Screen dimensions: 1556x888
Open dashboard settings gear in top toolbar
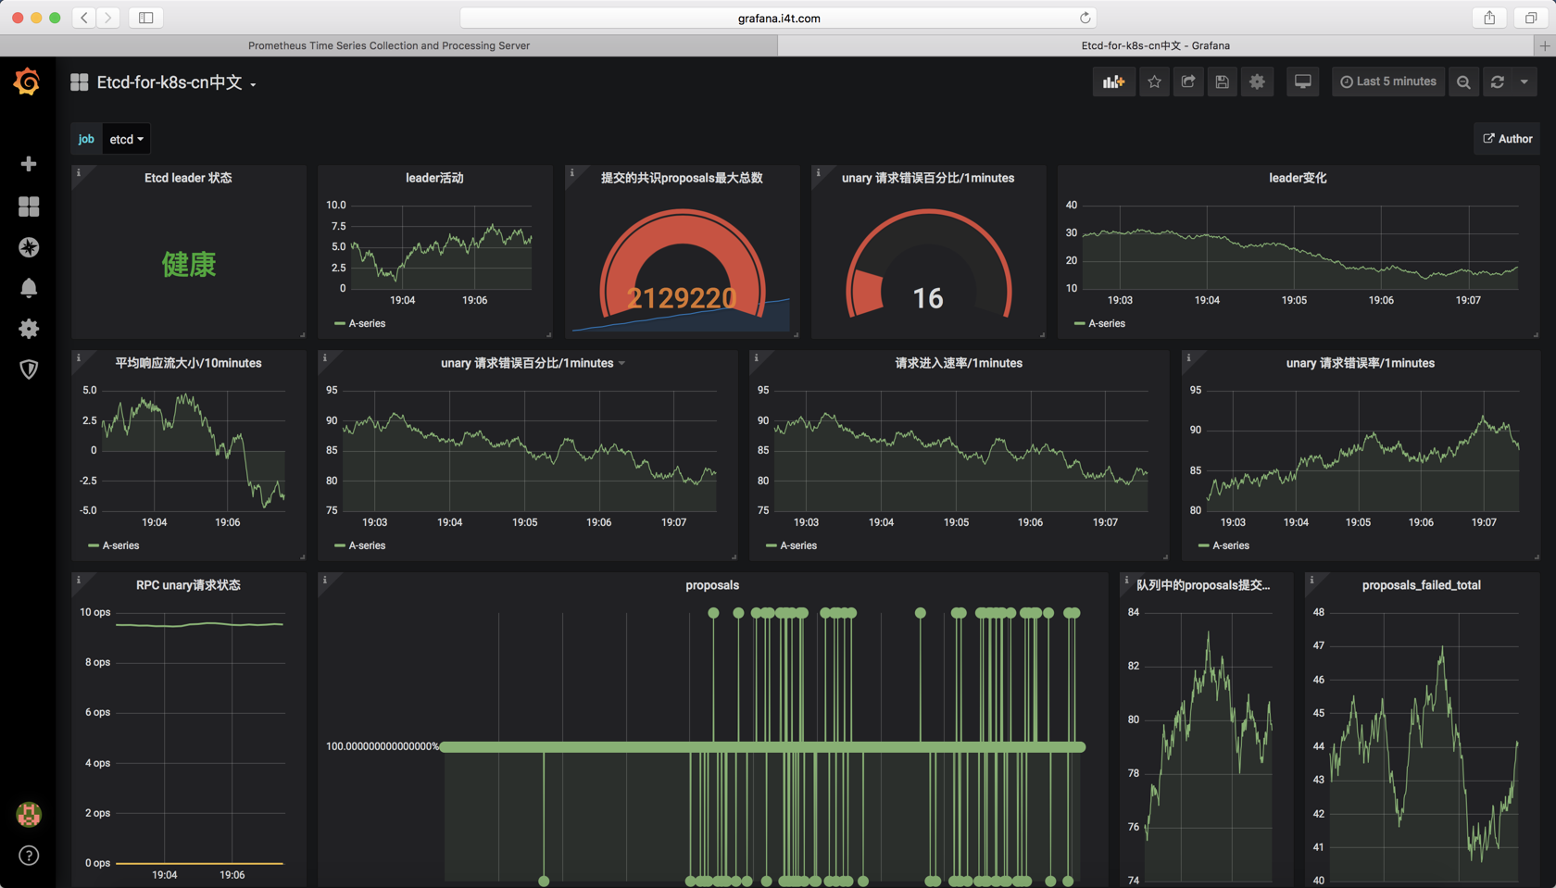coord(1257,81)
